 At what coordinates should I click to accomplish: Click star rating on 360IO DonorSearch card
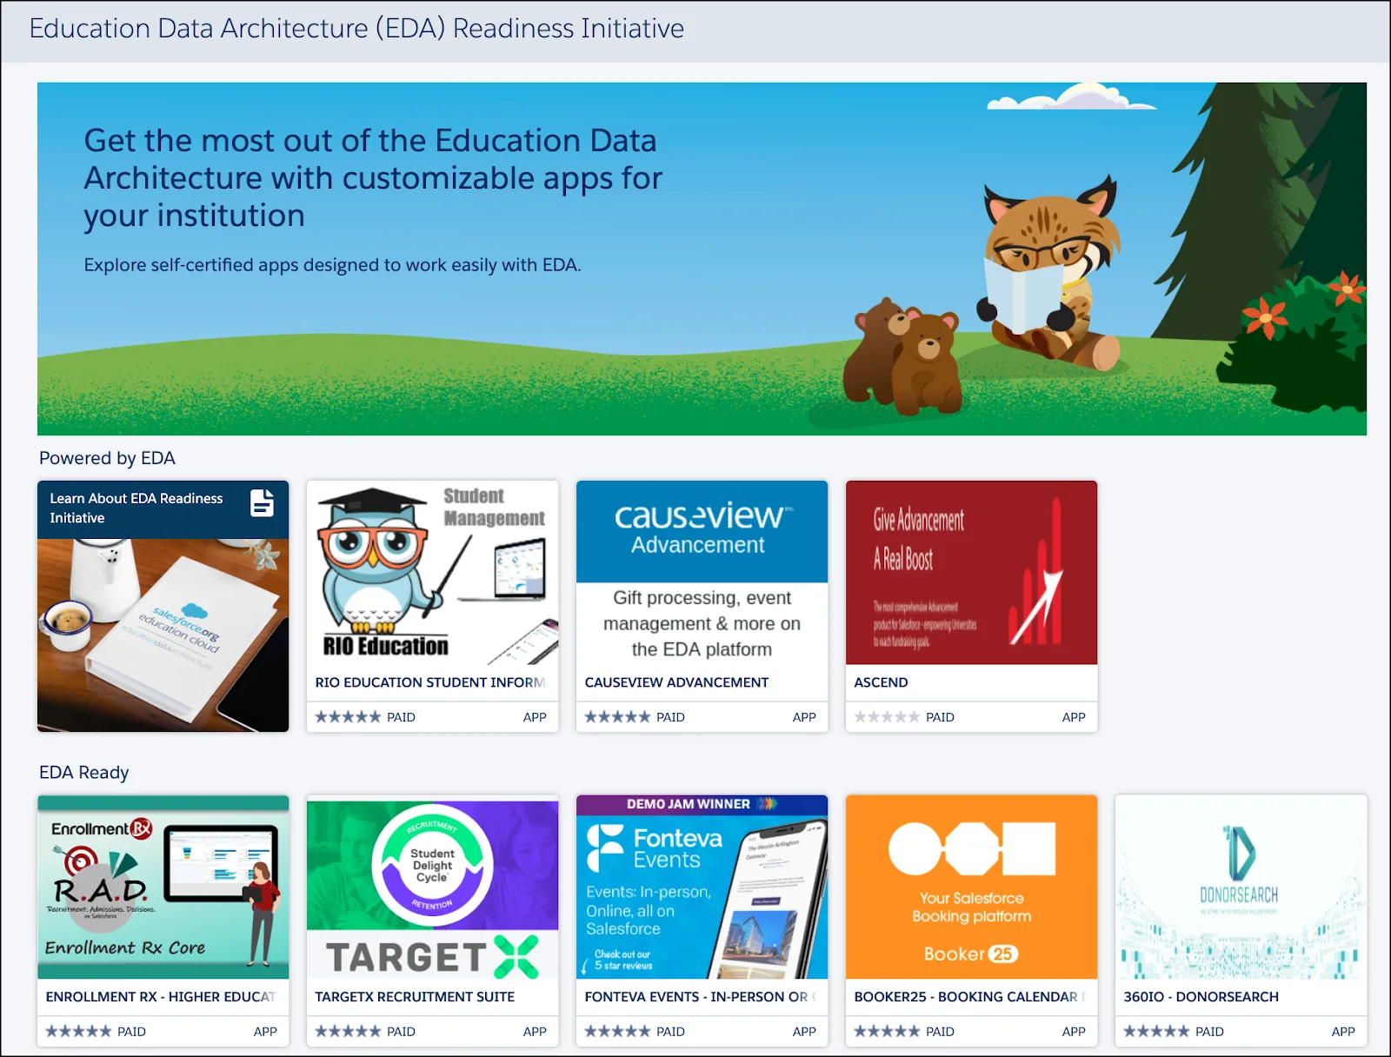coord(1156,1032)
